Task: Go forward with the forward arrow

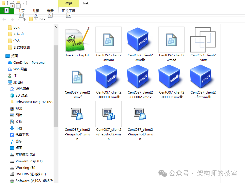Action: point(12,19)
